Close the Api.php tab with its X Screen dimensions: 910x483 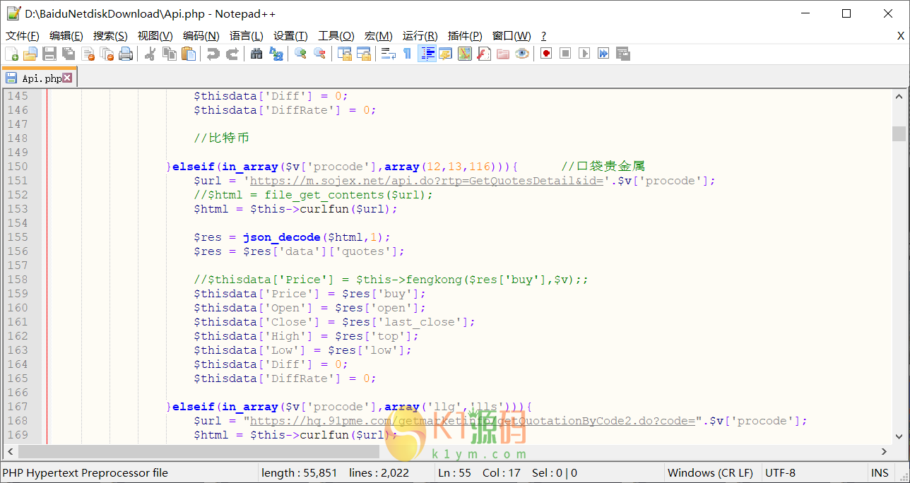(67, 78)
